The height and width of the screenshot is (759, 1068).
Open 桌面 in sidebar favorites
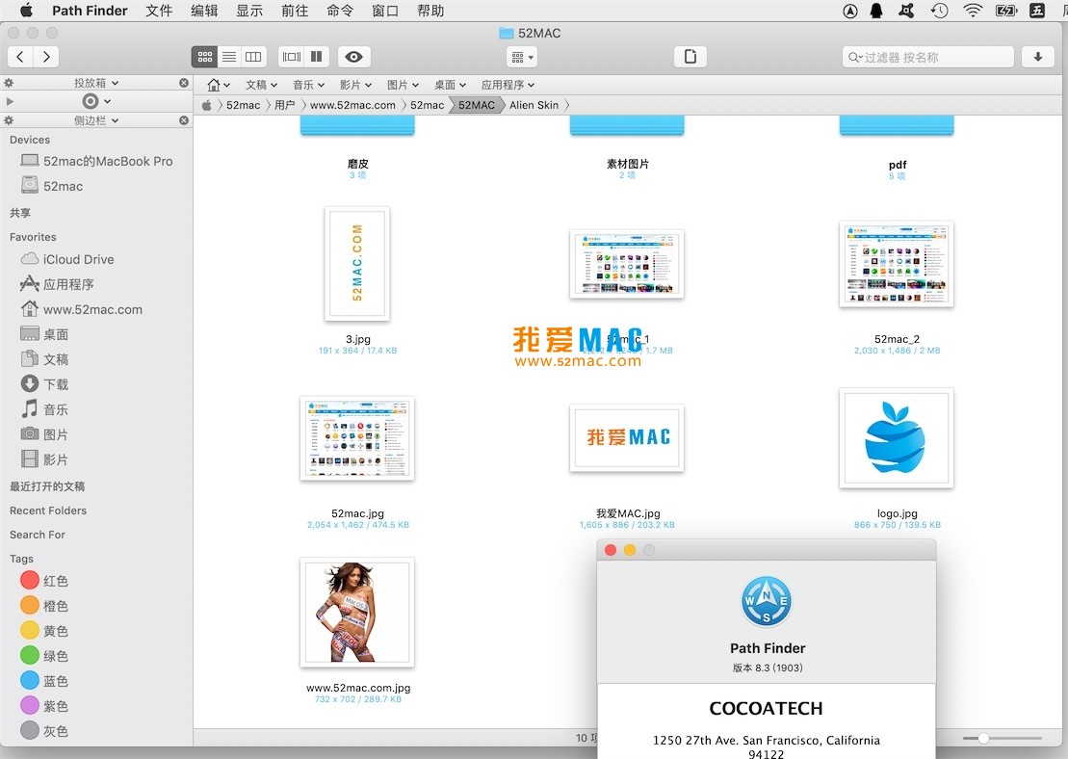coord(44,334)
